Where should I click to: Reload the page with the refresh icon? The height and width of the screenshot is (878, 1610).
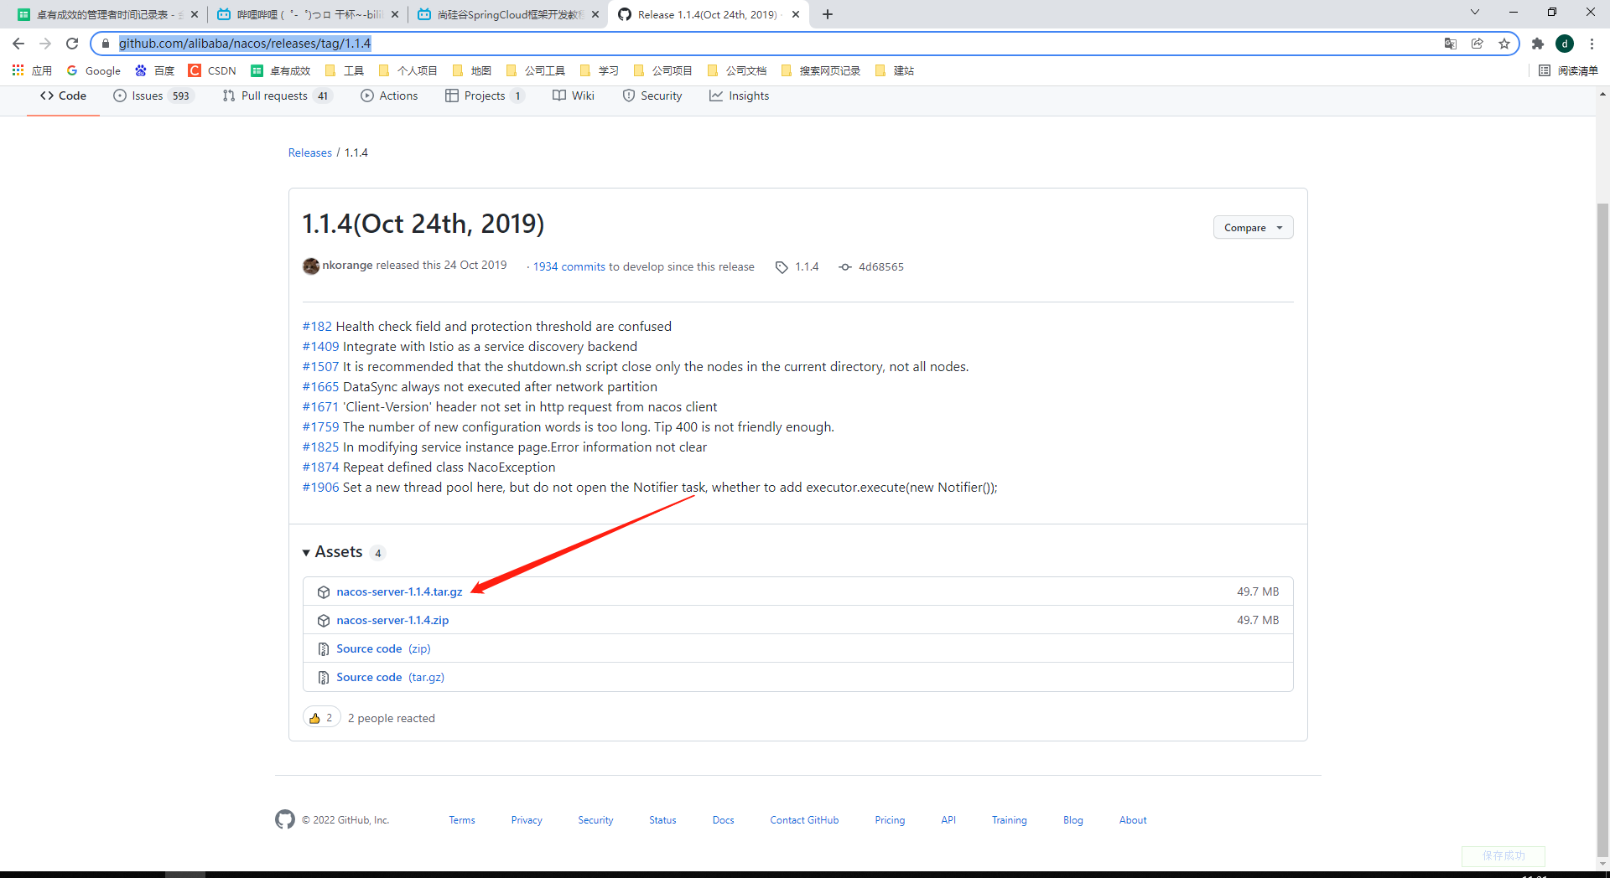(x=72, y=44)
